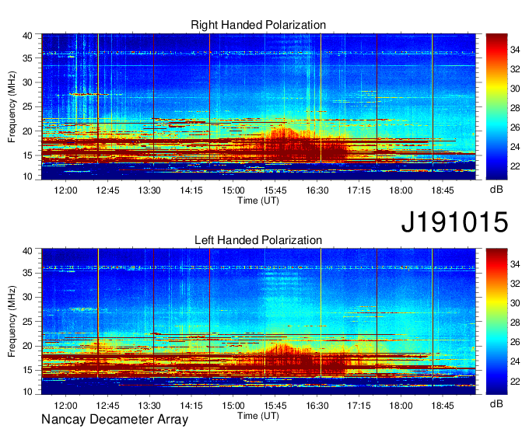
Task: Click 15:45 tick on Left Handed time axis
Action: 275,406
